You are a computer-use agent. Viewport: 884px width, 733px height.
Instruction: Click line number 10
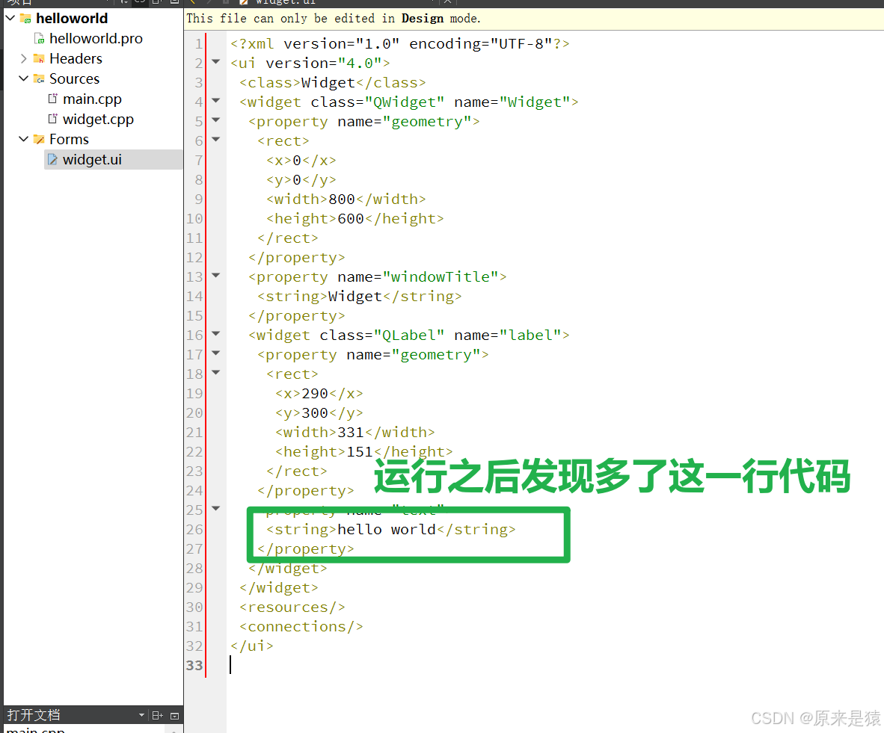click(x=194, y=219)
